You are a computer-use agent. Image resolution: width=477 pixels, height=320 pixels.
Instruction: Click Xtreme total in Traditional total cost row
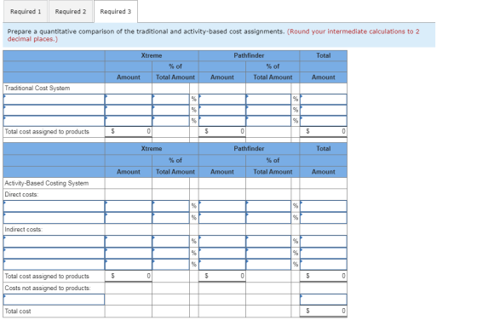click(x=129, y=131)
